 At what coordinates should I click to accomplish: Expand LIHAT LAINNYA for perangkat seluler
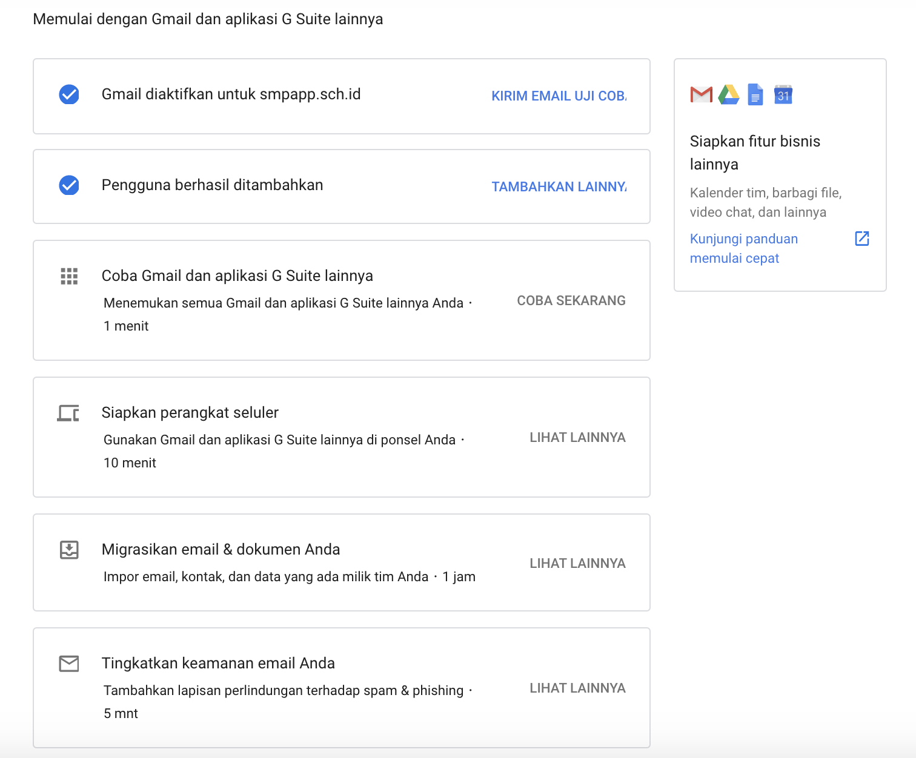pos(577,437)
